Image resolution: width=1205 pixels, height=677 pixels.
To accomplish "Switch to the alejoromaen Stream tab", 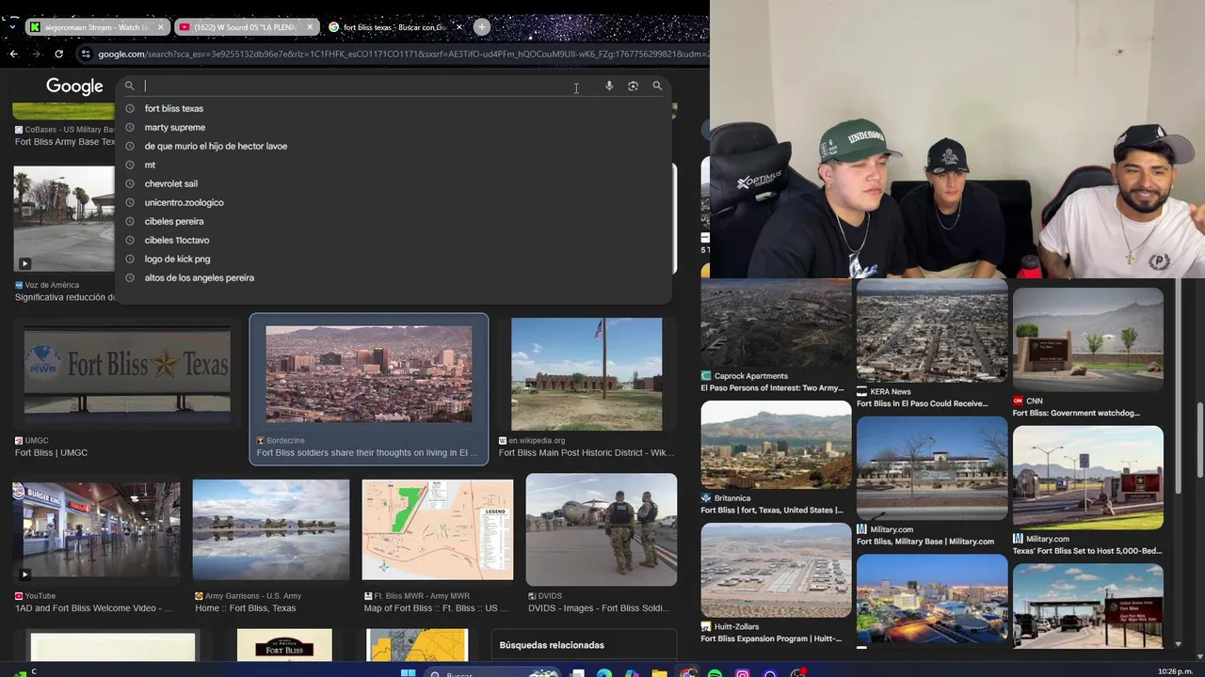I will (97, 27).
